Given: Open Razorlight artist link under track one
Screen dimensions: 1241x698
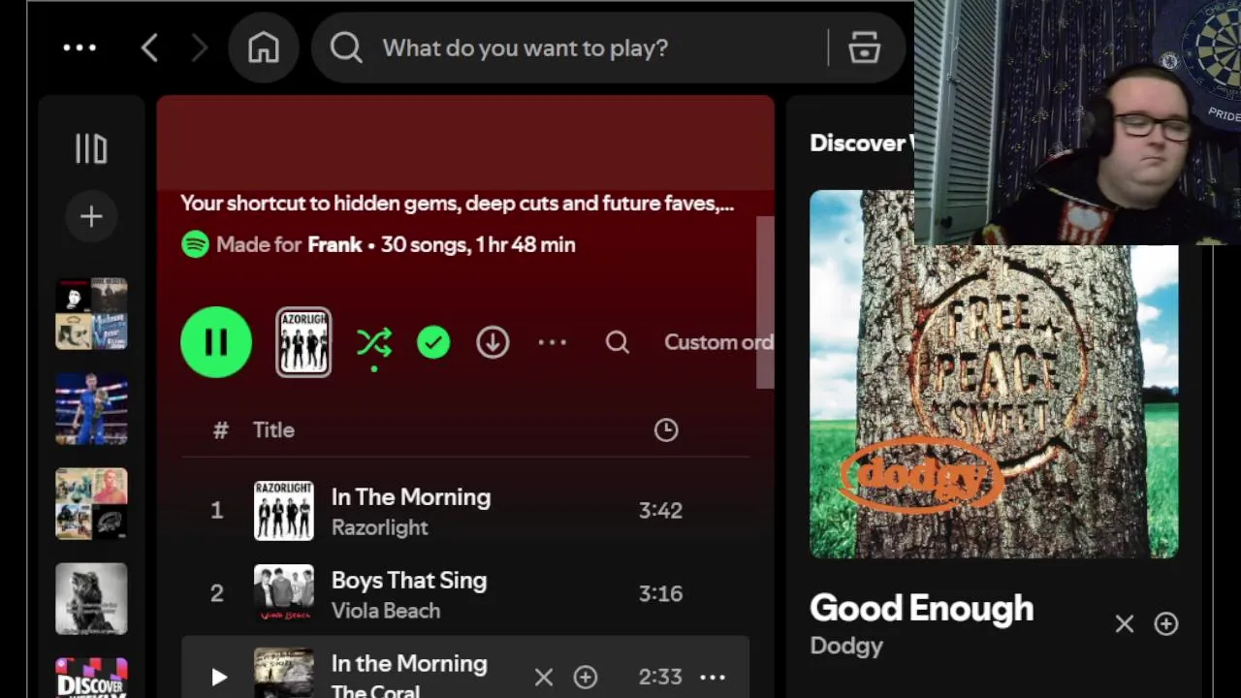Looking at the screenshot, I should coord(379,527).
